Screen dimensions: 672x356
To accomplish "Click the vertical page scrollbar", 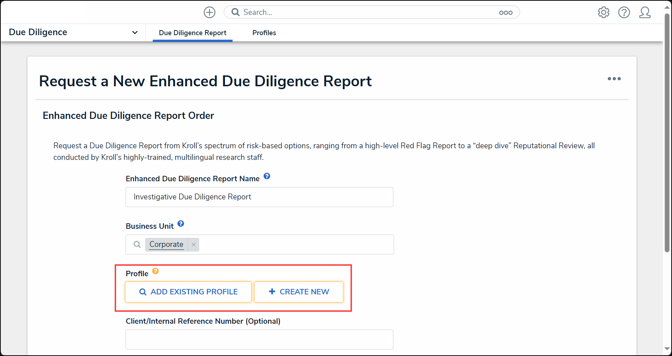I will click(x=667, y=132).
